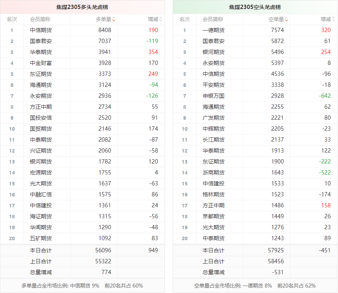Sort long table by 多单量 arrow icon
This screenshot has height=293, width=338.
coord(114,19)
